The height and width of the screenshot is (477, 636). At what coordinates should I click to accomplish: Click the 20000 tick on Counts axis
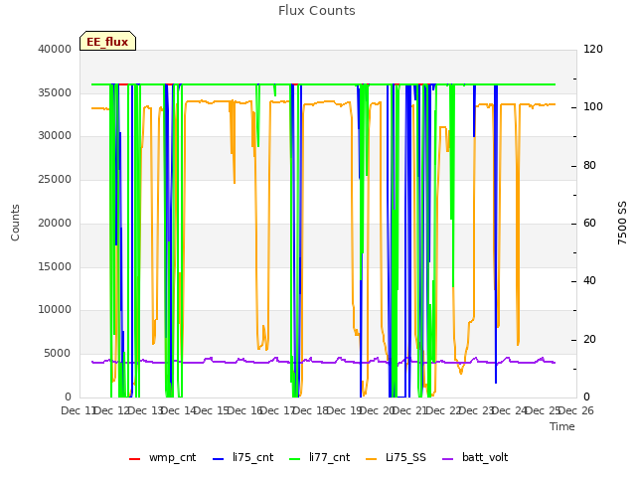point(55,223)
